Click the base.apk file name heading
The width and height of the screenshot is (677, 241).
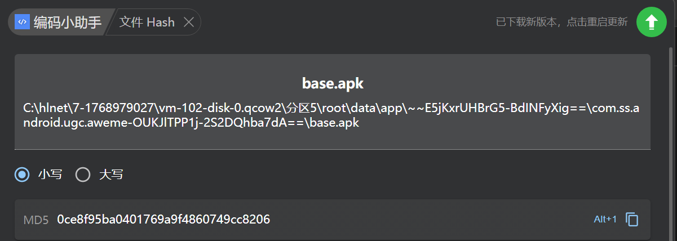[x=333, y=84]
